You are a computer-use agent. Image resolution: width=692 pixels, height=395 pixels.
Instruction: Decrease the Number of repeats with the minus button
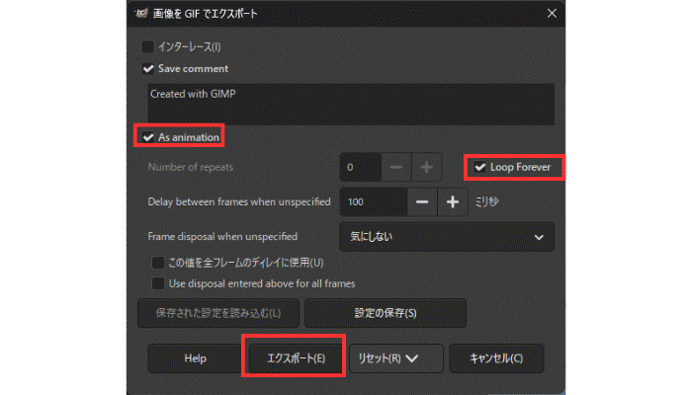coord(395,167)
